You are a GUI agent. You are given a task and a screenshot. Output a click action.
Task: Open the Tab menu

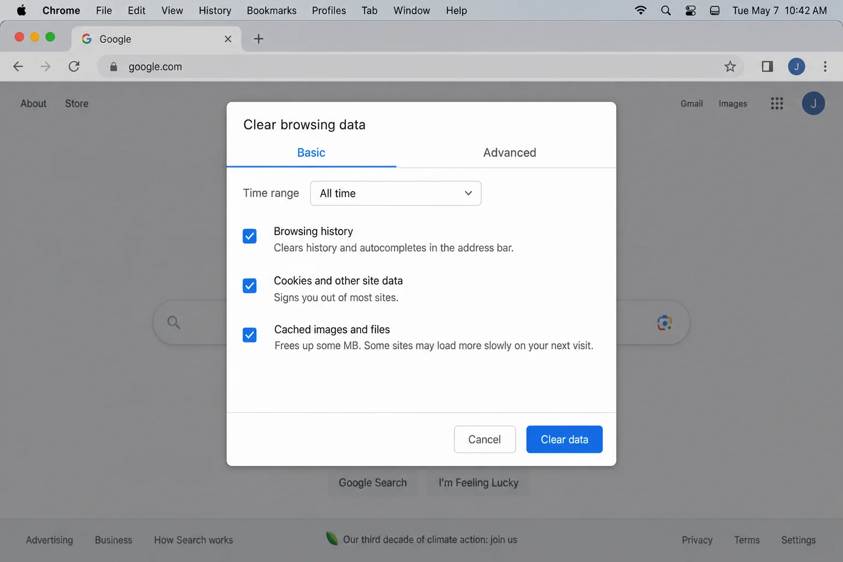[369, 10]
